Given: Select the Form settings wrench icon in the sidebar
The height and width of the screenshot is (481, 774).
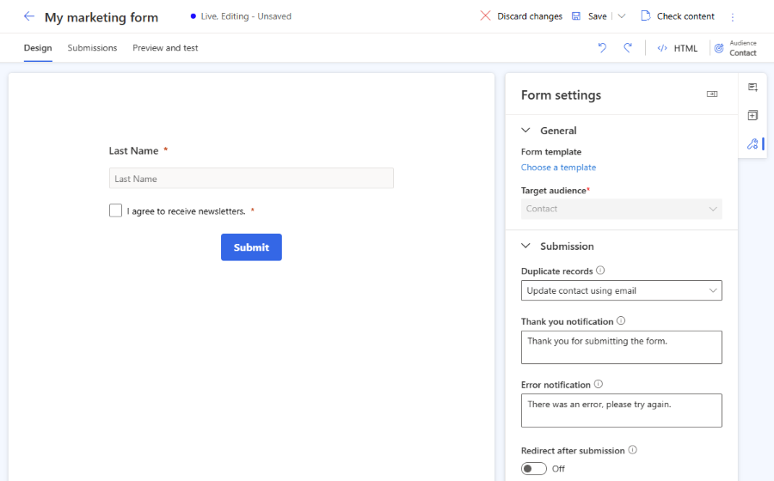Looking at the screenshot, I should (752, 144).
